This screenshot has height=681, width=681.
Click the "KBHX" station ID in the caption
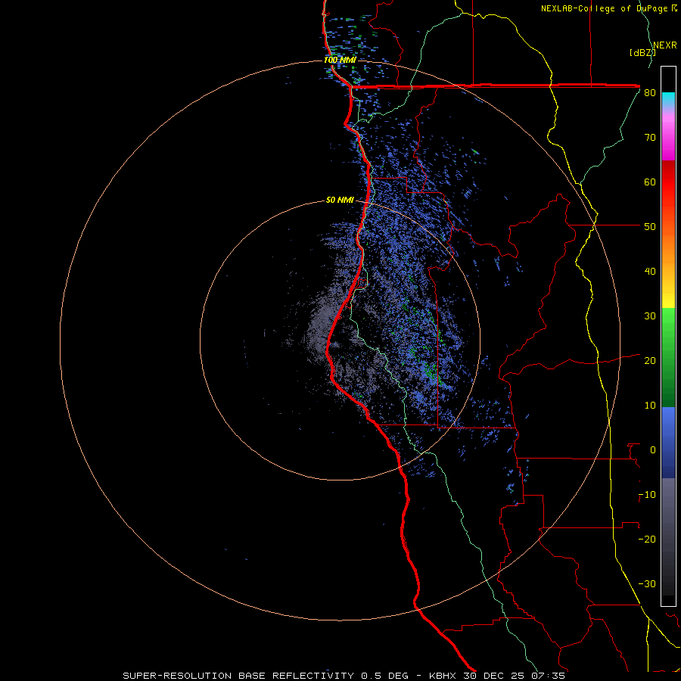444,676
